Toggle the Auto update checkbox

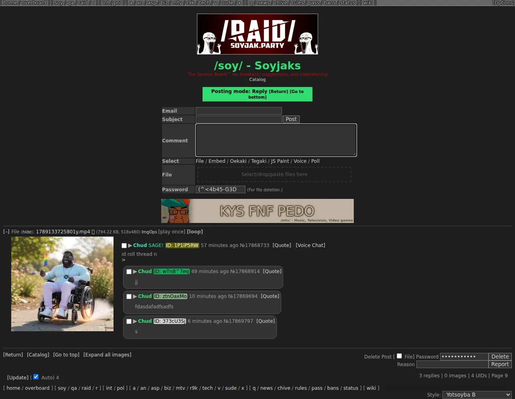tap(36, 377)
